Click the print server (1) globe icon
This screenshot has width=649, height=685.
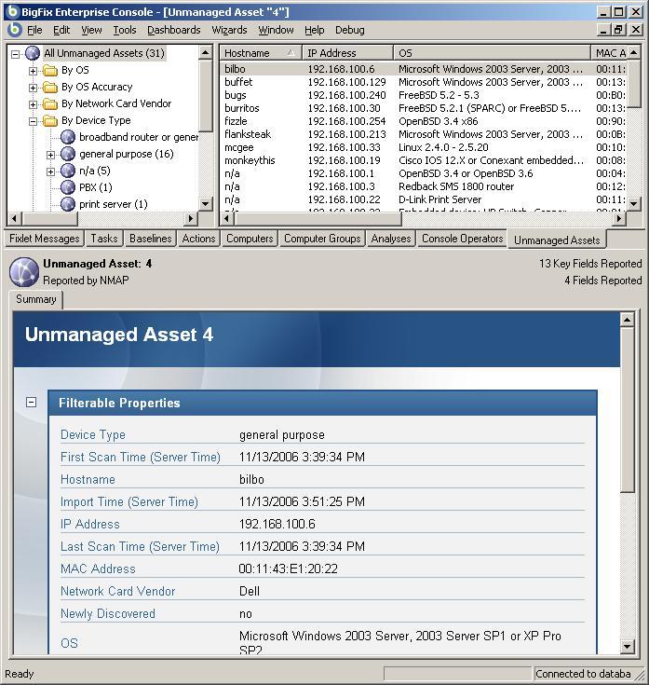(68, 204)
